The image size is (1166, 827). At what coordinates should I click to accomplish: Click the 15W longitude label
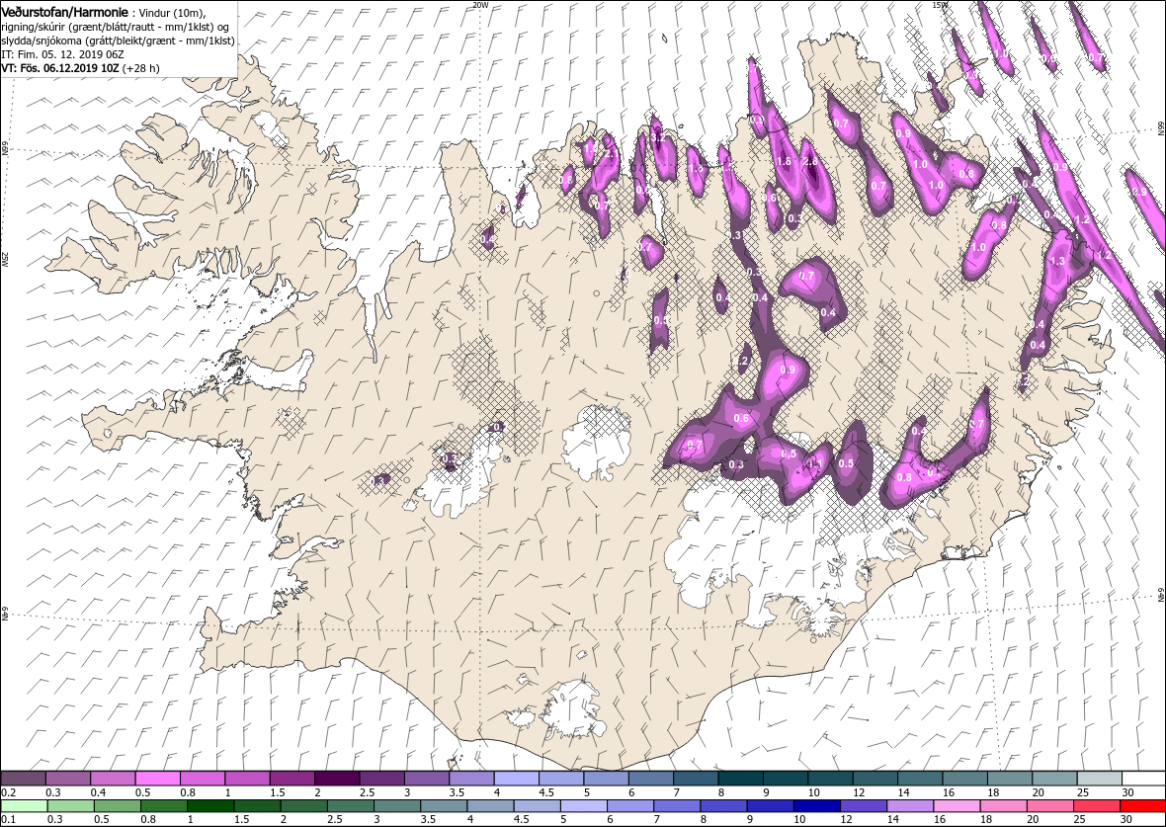coord(942,5)
